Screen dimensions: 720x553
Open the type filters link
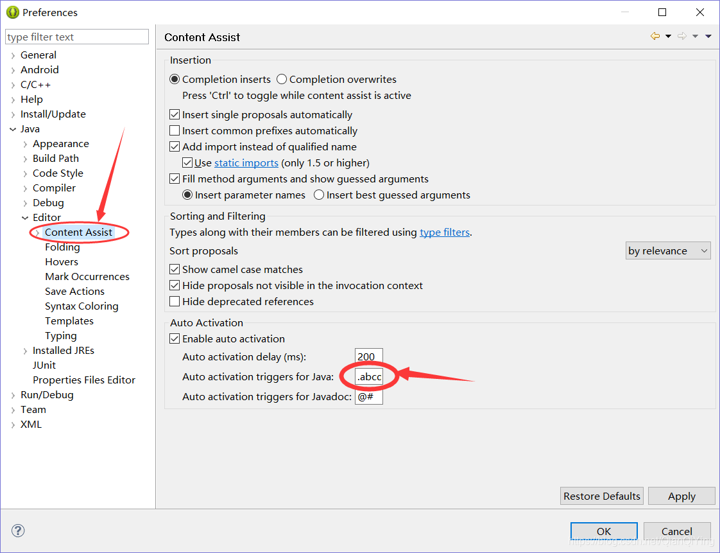(x=445, y=232)
